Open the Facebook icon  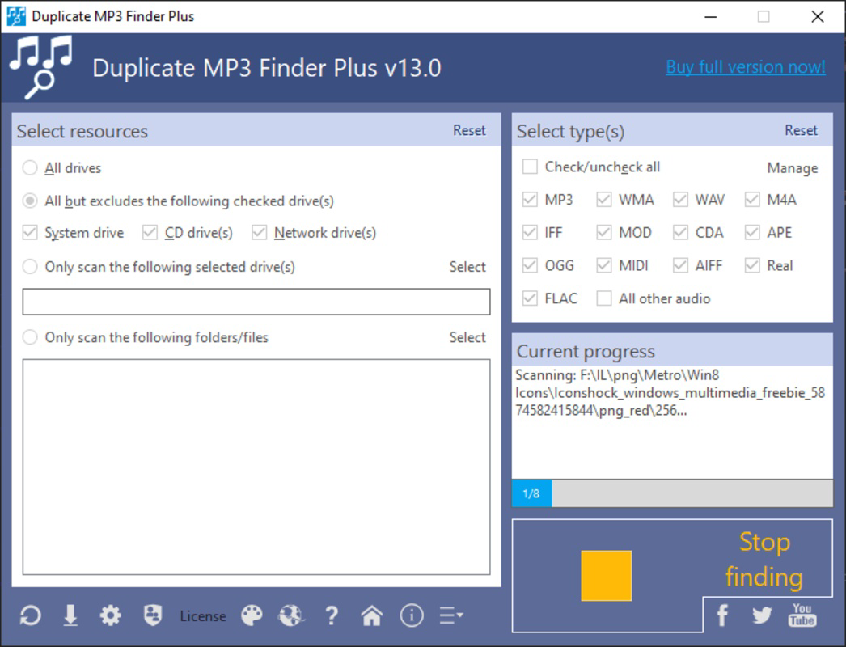722,615
